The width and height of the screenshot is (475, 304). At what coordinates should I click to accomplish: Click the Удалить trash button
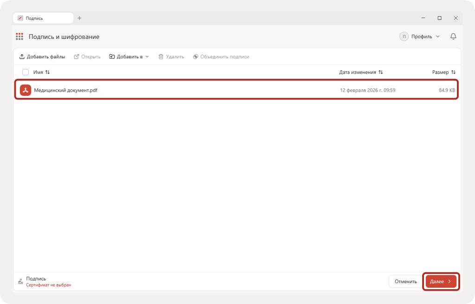171,56
